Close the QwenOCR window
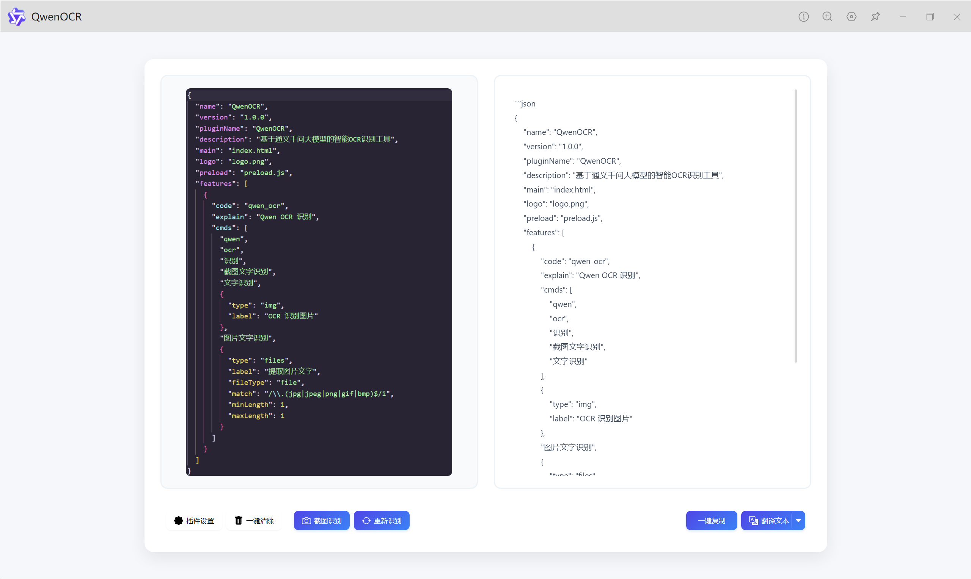This screenshot has height=579, width=971. (x=957, y=16)
